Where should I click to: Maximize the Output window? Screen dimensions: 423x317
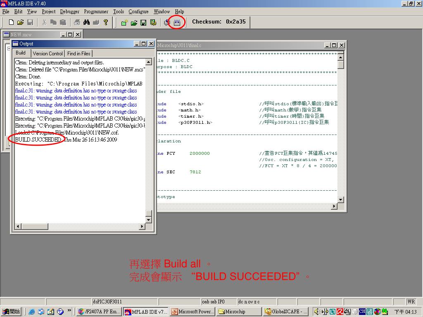pos(144,44)
